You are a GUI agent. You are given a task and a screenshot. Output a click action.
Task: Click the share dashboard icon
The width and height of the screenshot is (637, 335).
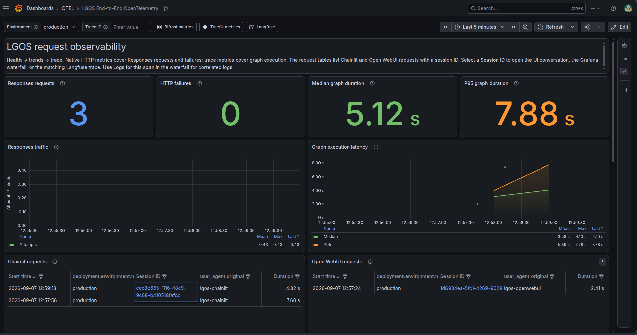(587, 27)
